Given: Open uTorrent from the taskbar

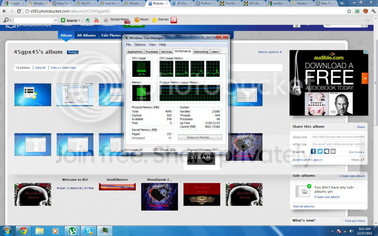Looking at the screenshot, I should (x=72, y=231).
